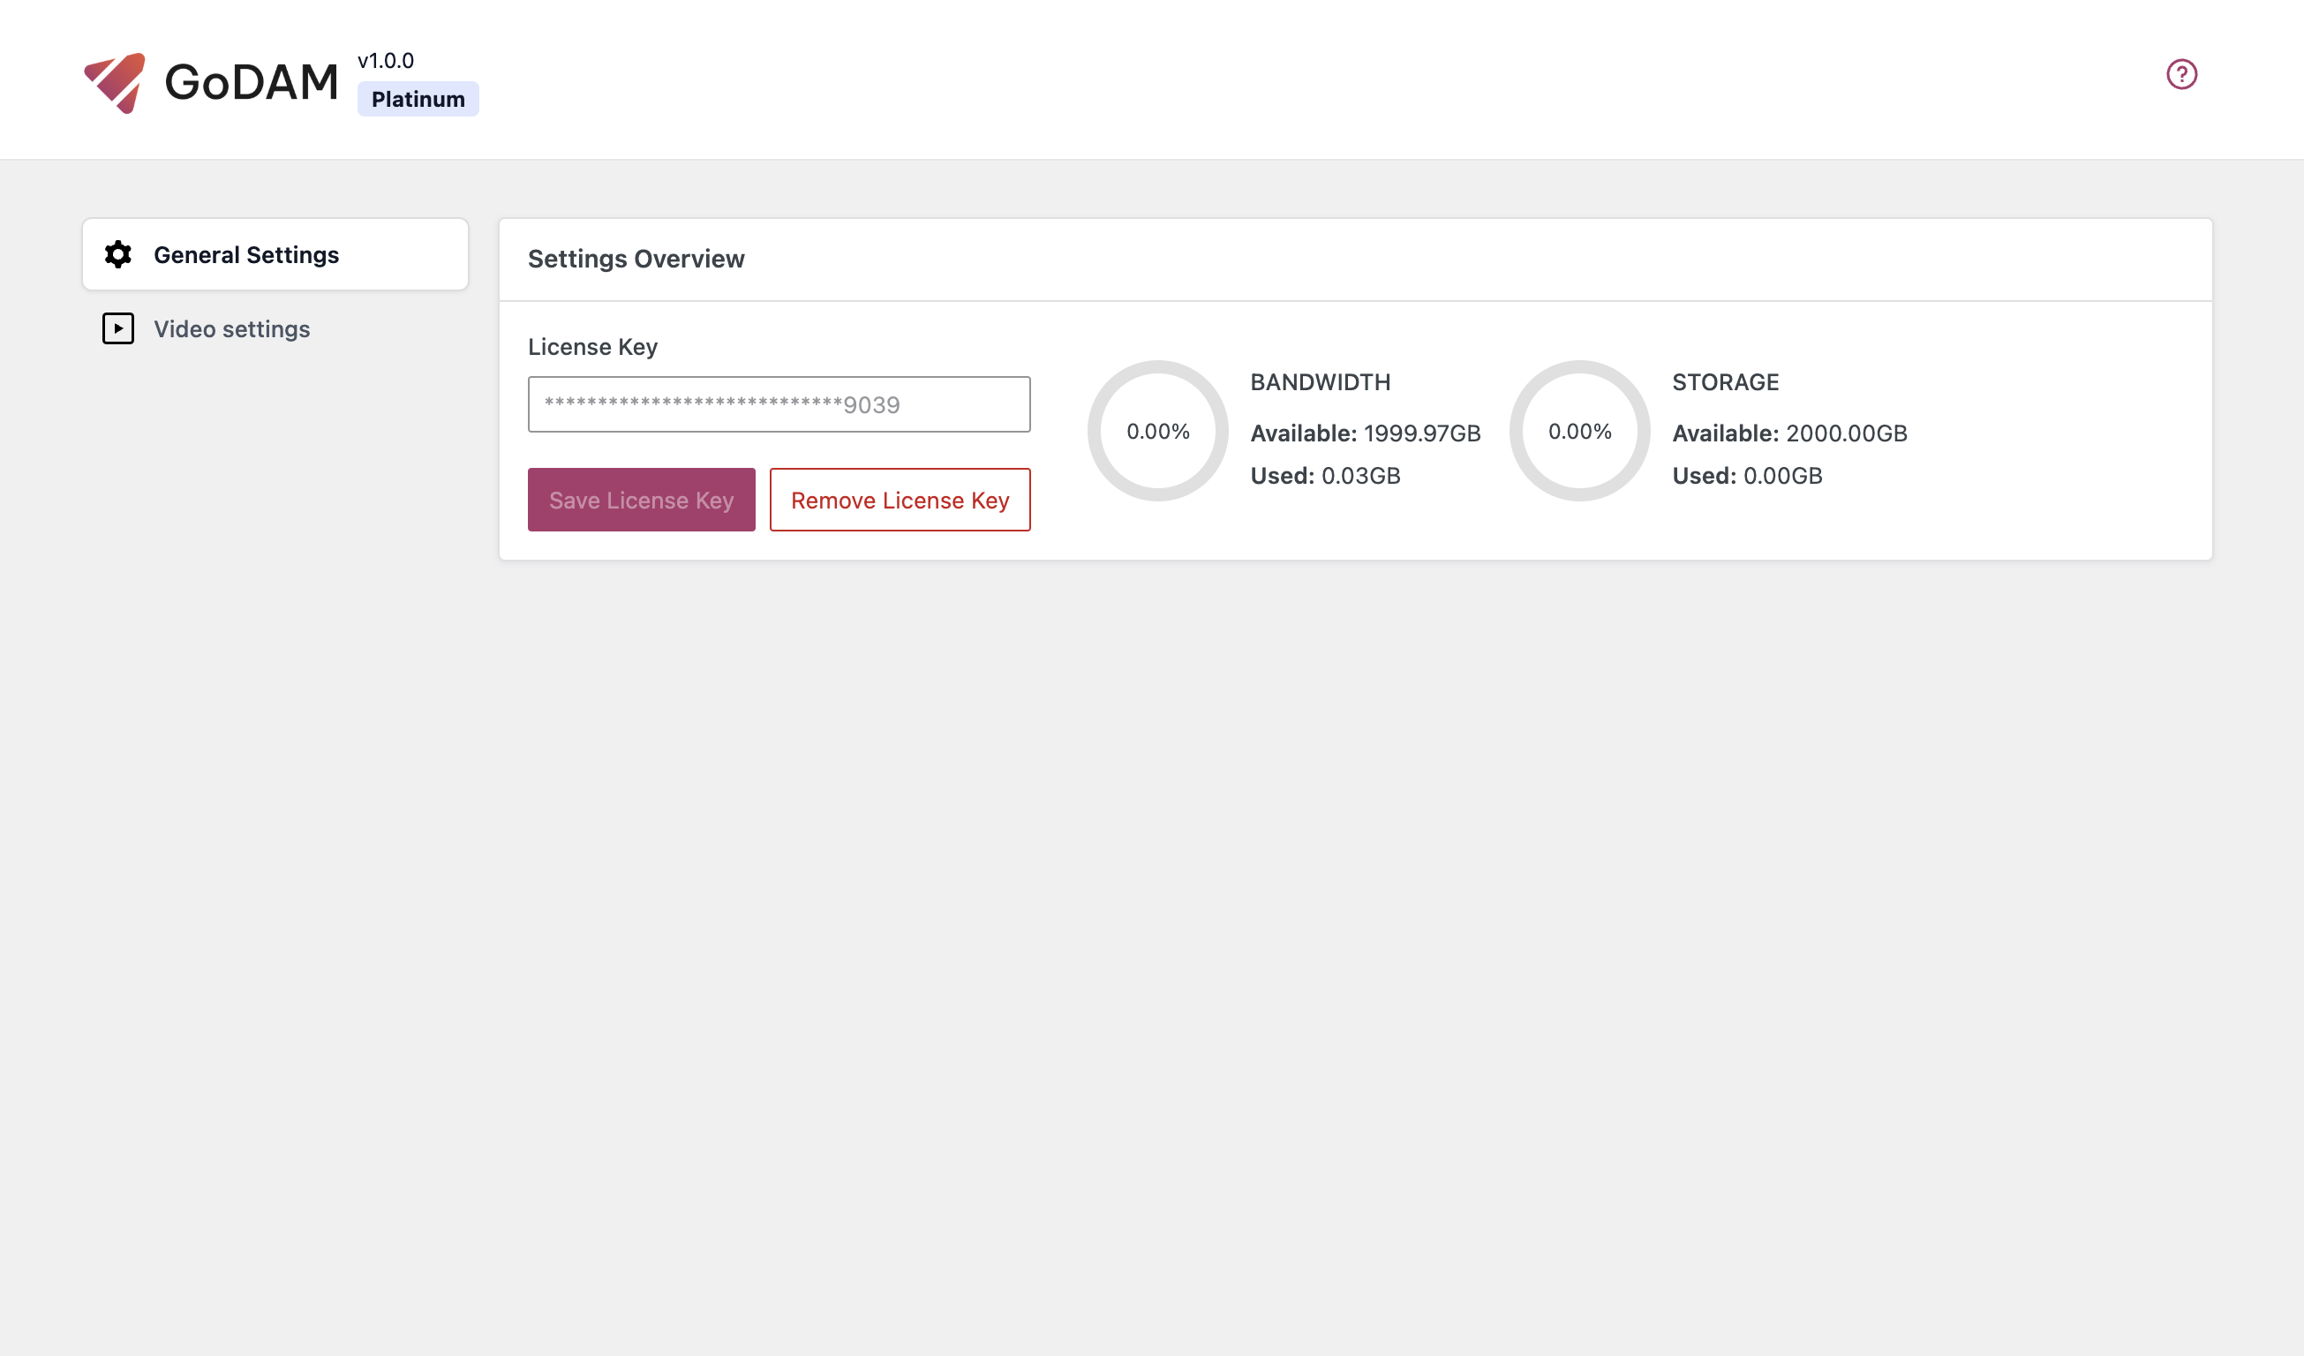Switch to the Video settings section
2304x1356 pixels.
pyautogui.click(x=230, y=328)
